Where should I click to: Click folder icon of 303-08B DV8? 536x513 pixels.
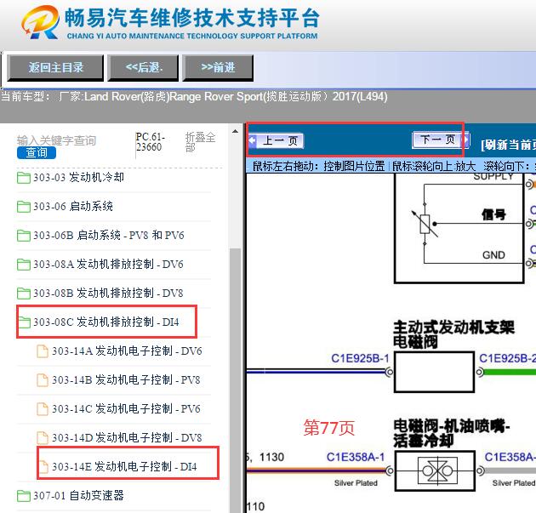coord(23,294)
